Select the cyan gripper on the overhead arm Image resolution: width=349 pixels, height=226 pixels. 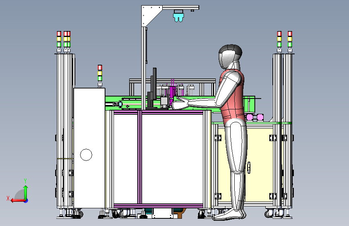[179, 18]
